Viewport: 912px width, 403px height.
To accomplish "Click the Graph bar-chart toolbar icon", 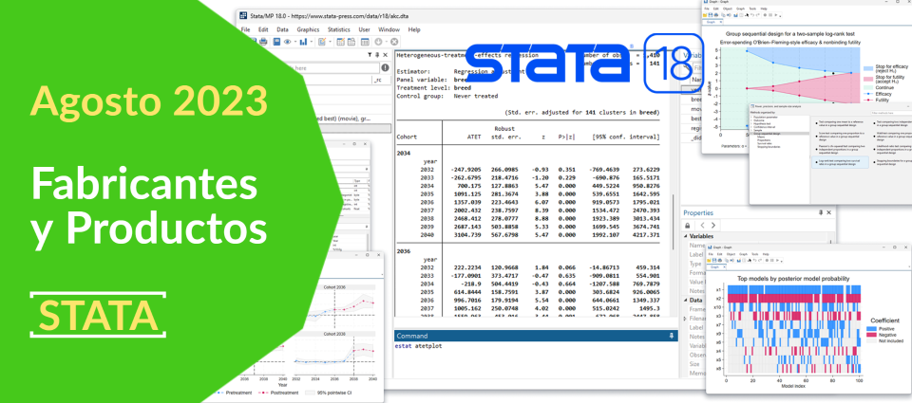I will 303,41.
